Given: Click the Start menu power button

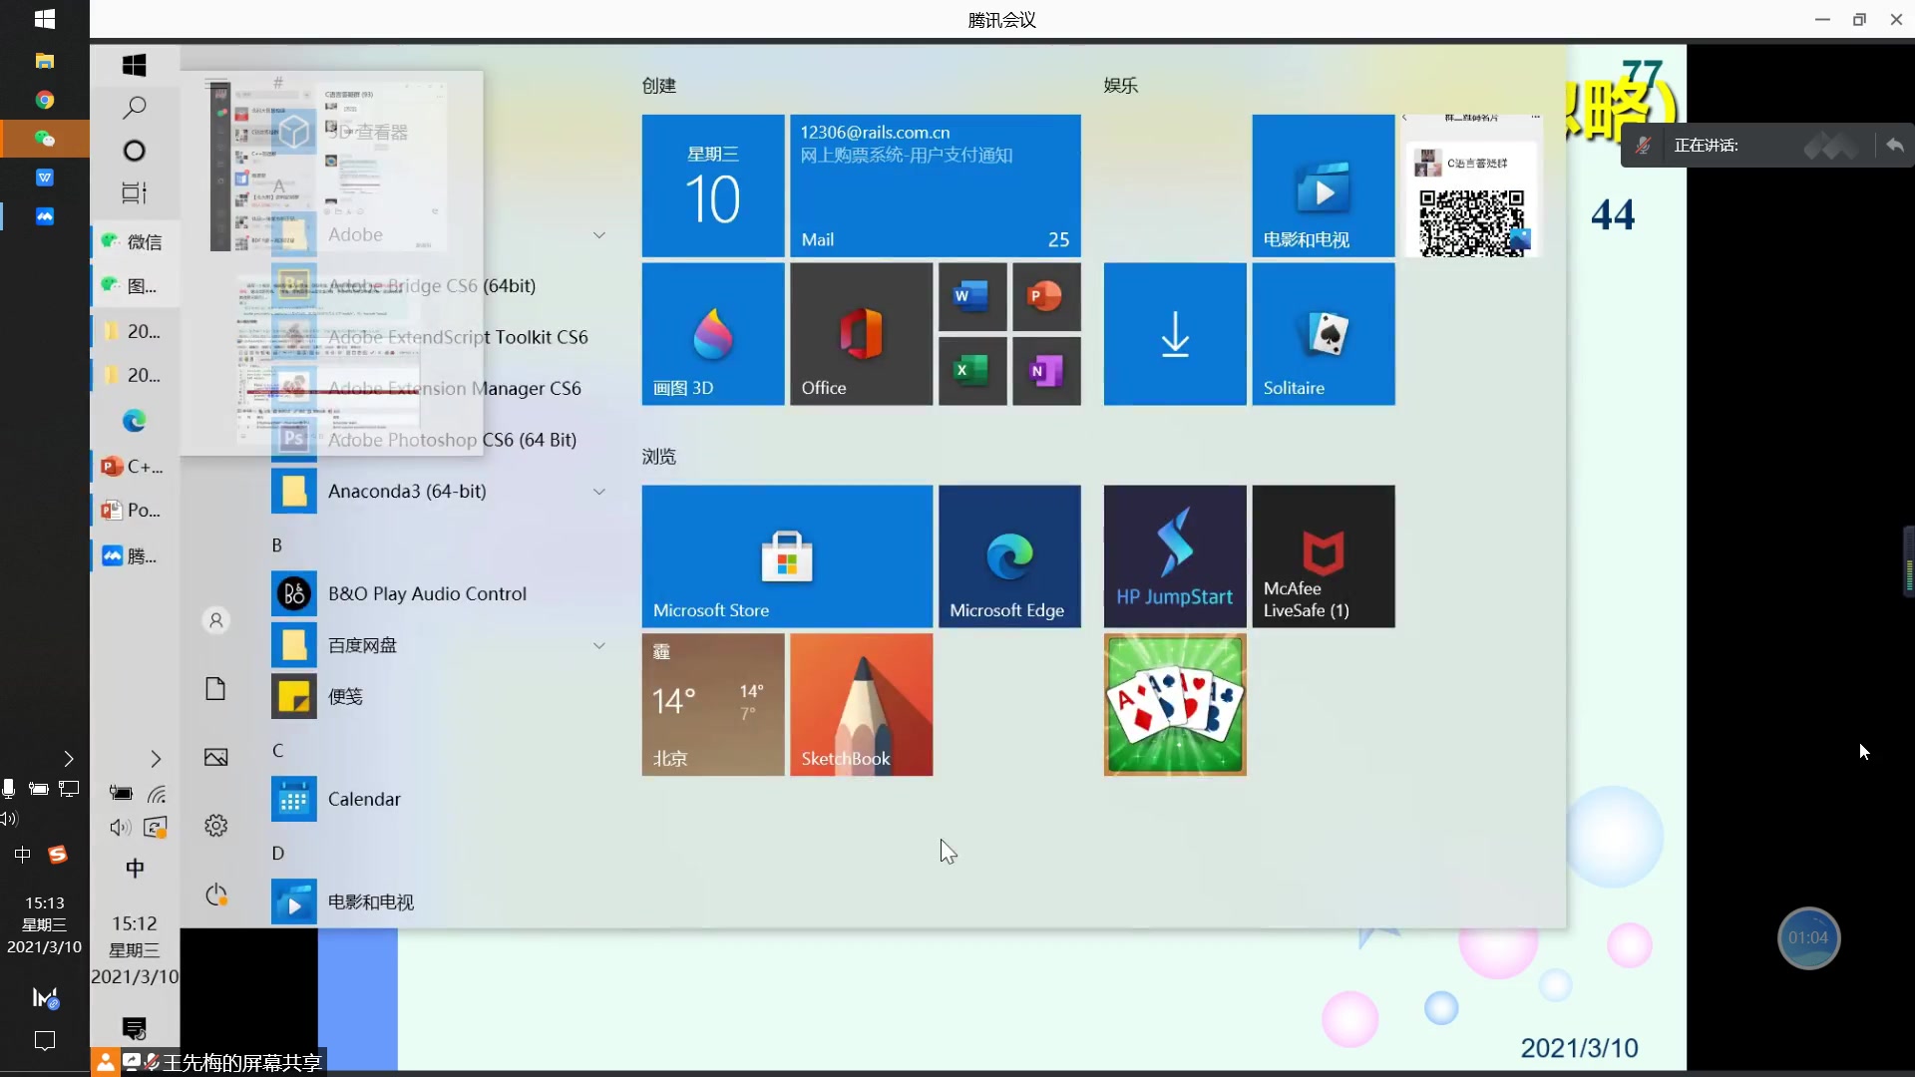Looking at the screenshot, I should pyautogui.click(x=216, y=895).
